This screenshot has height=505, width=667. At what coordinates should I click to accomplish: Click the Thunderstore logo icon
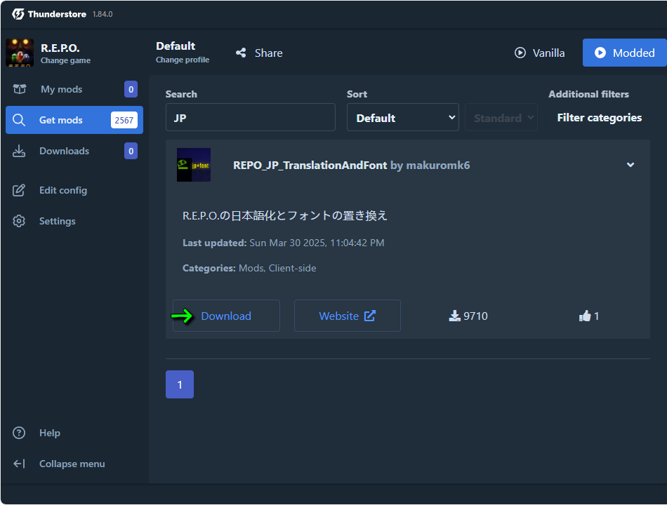point(18,14)
